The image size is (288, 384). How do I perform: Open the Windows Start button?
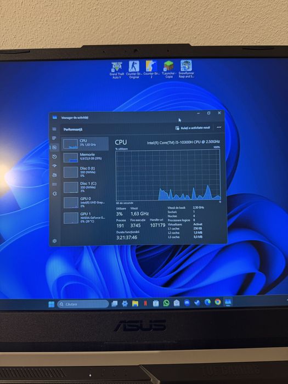(52, 304)
